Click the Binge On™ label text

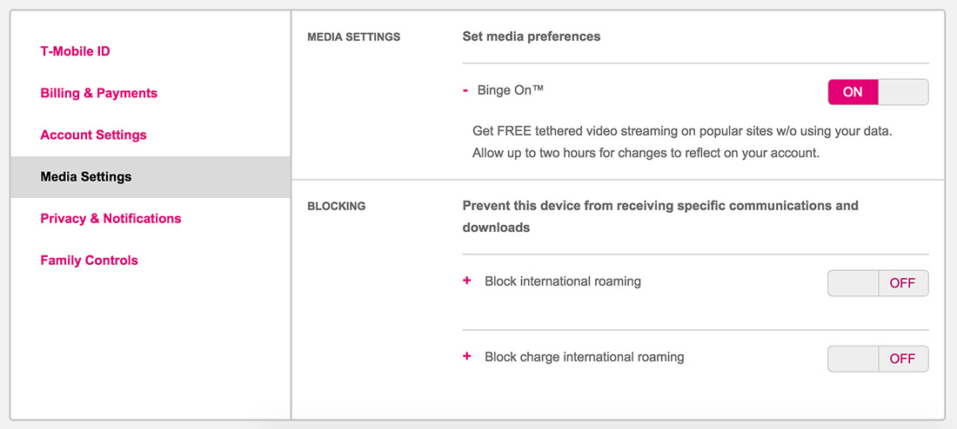(511, 90)
